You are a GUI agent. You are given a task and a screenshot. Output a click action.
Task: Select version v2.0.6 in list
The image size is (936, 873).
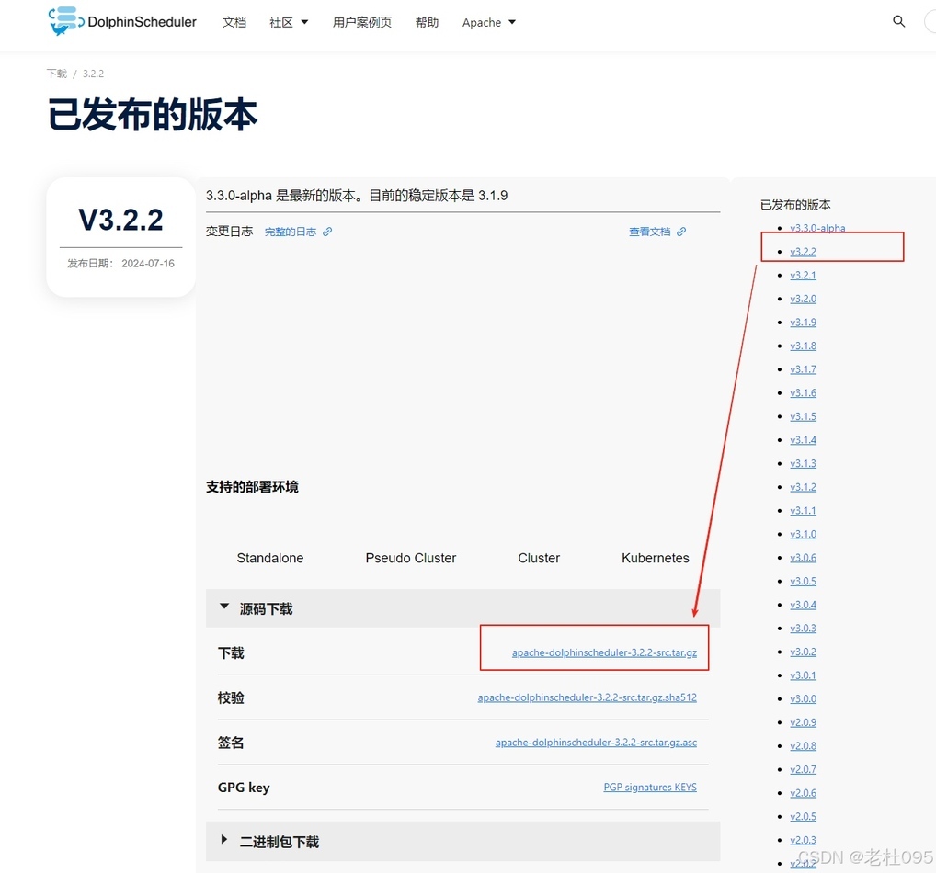click(x=803, y=793)
